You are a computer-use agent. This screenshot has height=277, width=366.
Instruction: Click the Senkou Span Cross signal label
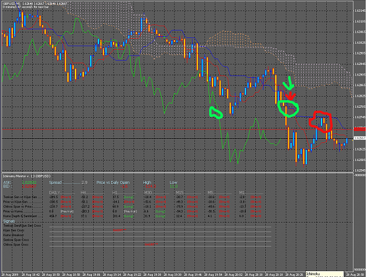[16, 240]
